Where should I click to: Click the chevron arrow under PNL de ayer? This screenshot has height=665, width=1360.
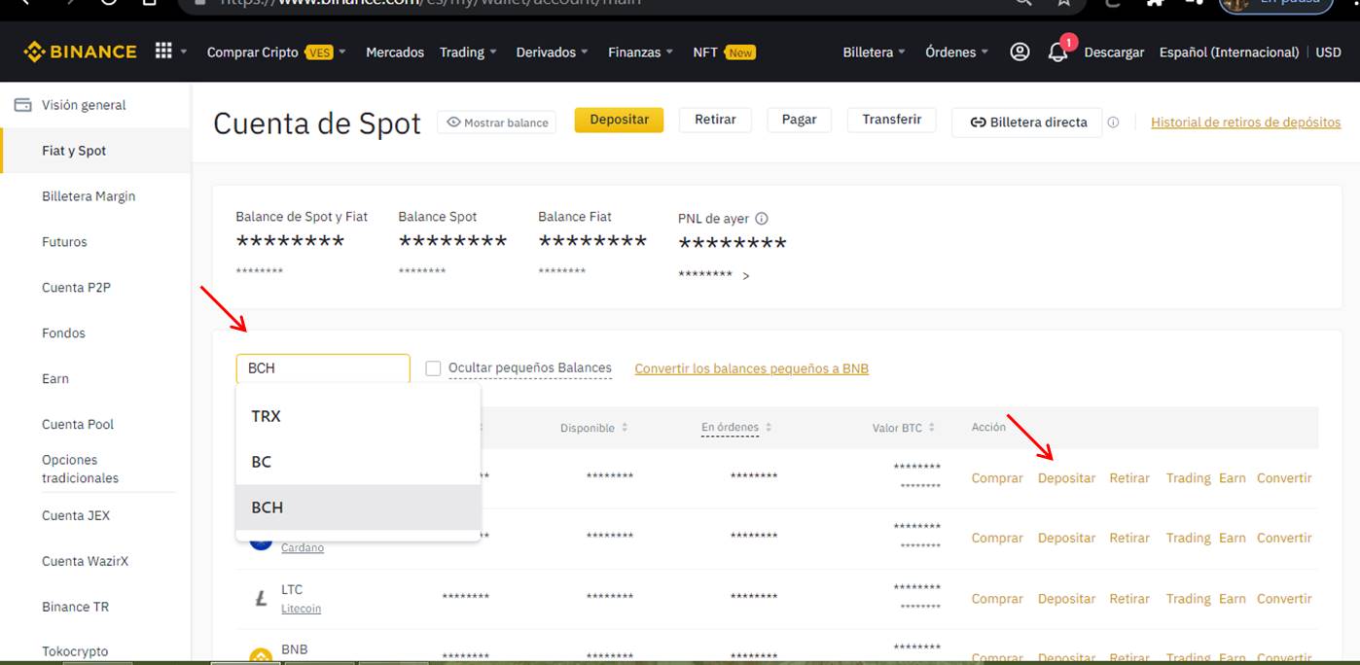pos(746,276)
